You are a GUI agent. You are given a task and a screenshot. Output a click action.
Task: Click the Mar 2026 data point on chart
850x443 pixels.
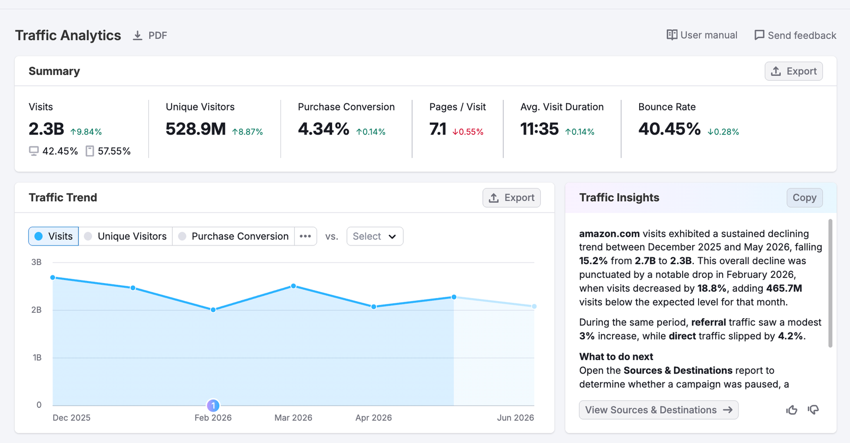293,286
